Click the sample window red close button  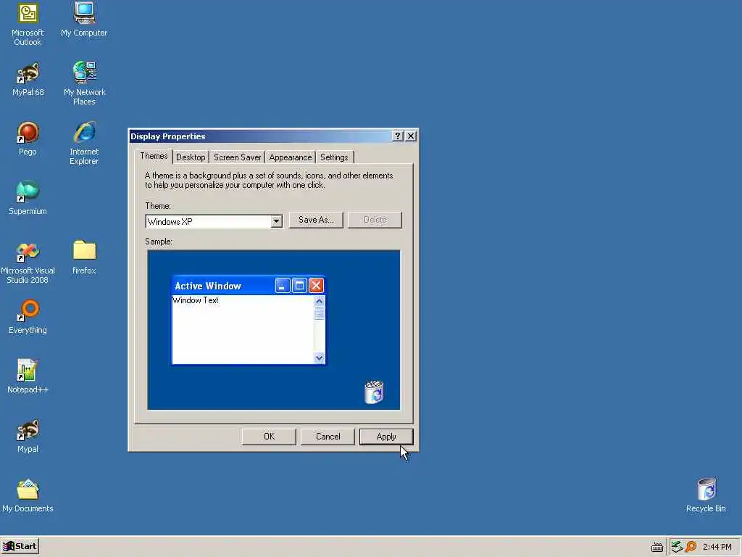[316, 286]
